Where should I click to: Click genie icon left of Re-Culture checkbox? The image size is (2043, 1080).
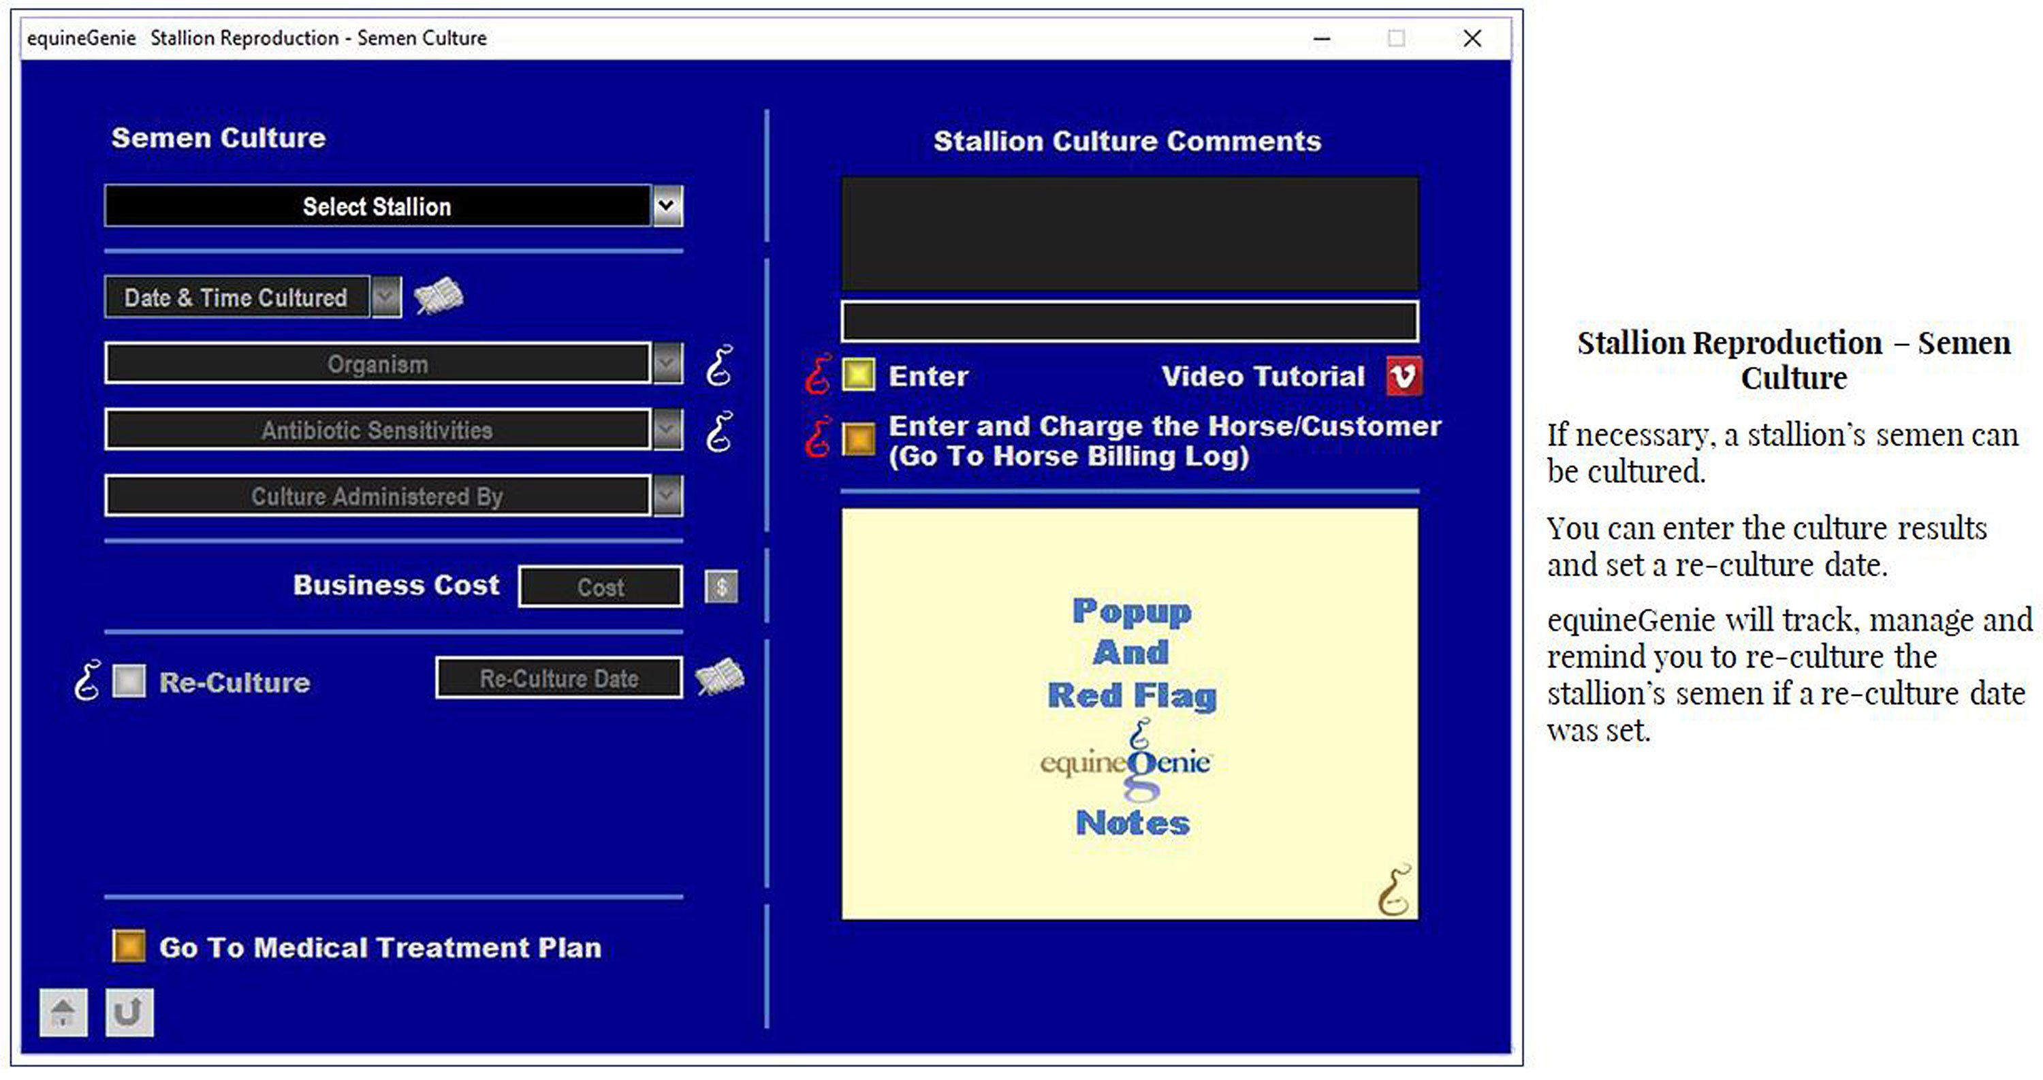click(x=87, y=680)
